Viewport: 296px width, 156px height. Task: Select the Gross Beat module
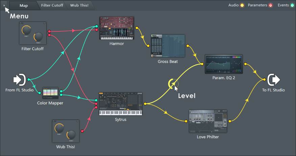point(168,46)
